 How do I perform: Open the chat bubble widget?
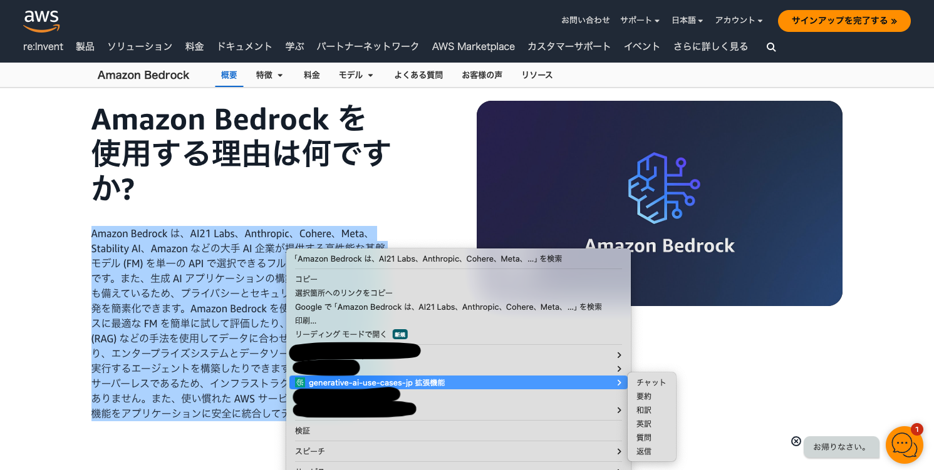[904, 444]
